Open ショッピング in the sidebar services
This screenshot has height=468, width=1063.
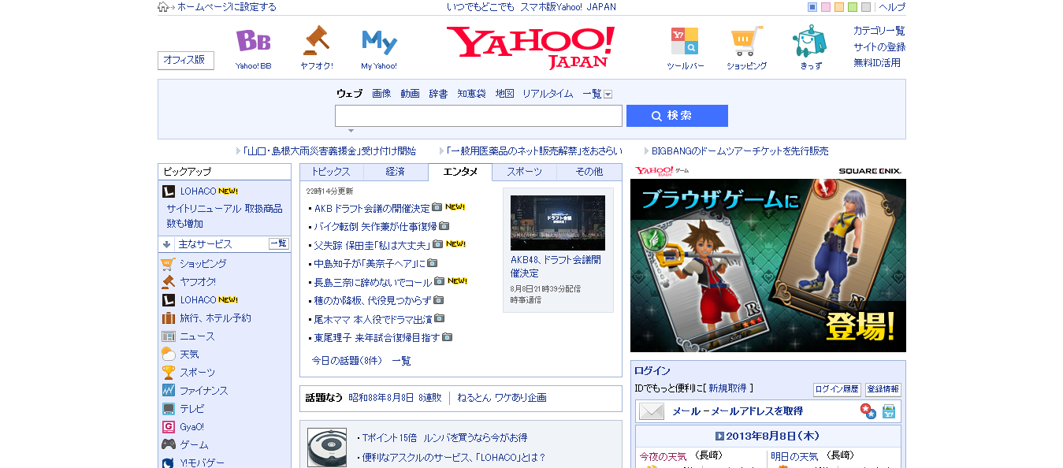203,264
